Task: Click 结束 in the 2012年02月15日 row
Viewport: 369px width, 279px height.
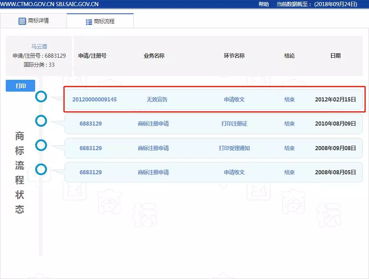Action: (x=290, y=99)
